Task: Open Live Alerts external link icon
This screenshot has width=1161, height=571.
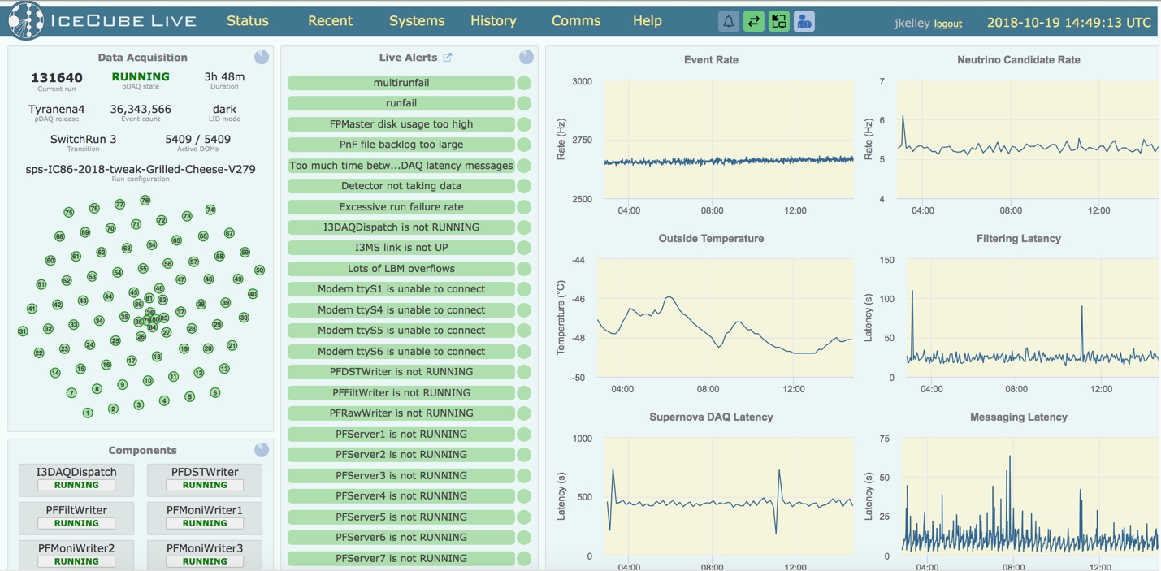Action: pos(447,58)
